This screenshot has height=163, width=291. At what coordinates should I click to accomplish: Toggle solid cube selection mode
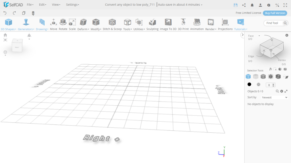point(248,77)
